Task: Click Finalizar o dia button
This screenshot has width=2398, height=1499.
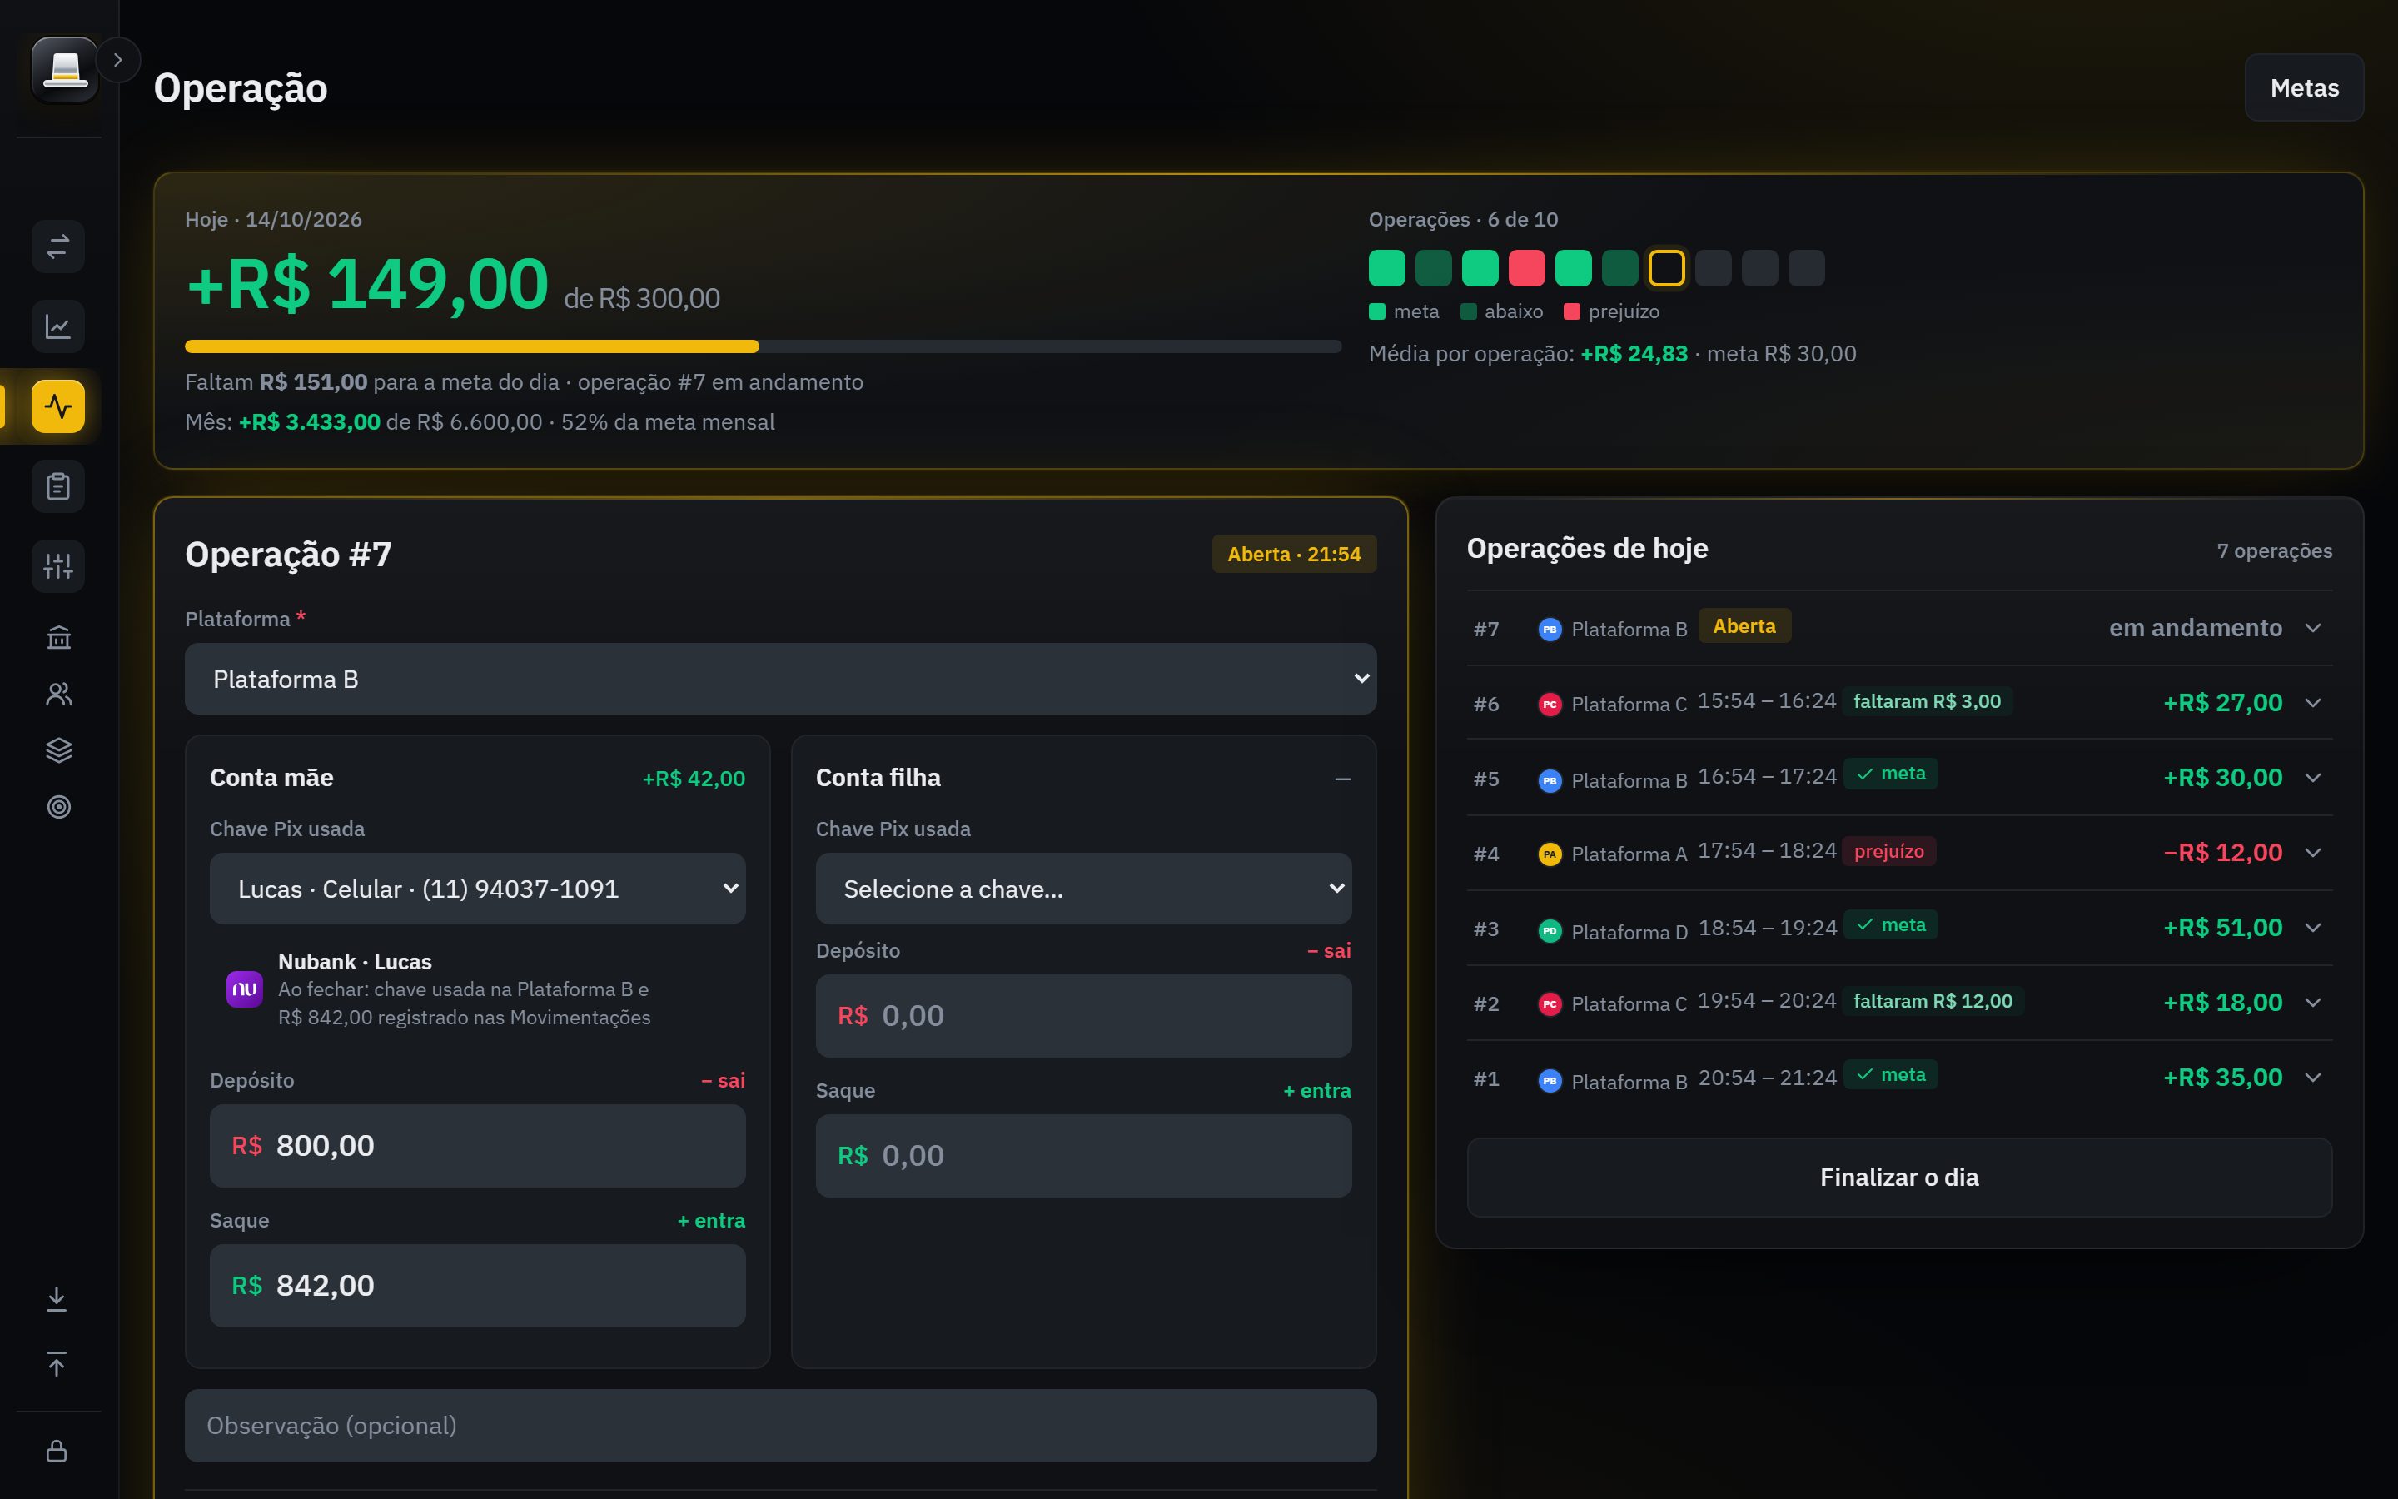Action: (1898, 1177)
